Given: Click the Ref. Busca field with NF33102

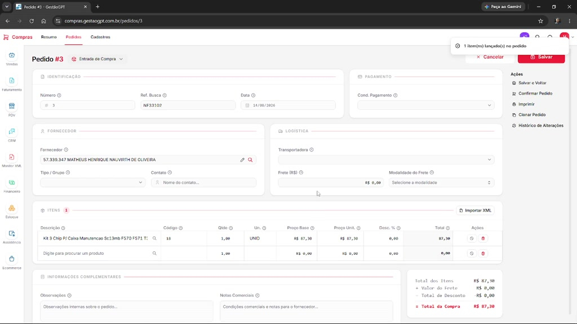Looking at the screenshot, I should 188,105.
